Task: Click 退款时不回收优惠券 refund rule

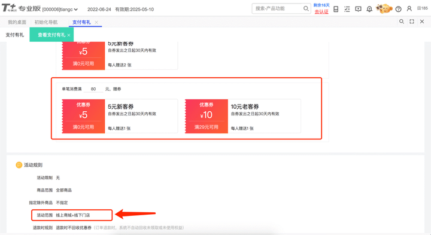Action: 74,228
